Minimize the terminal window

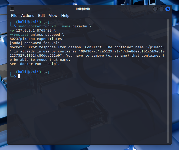tap(155, 9)
